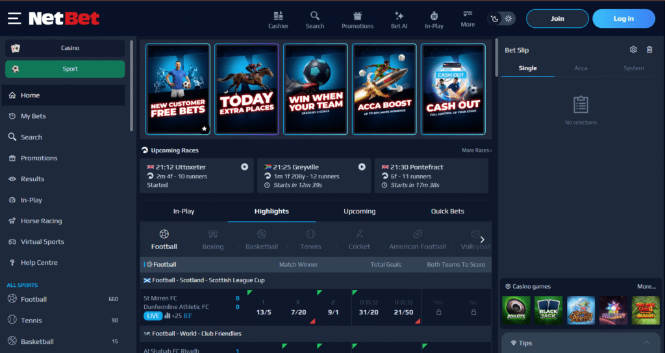Image resolution: width=665 pixels, height=353 pixels.
Task: Switch to the Upcoming tab
Action: (x=360, y=211)
